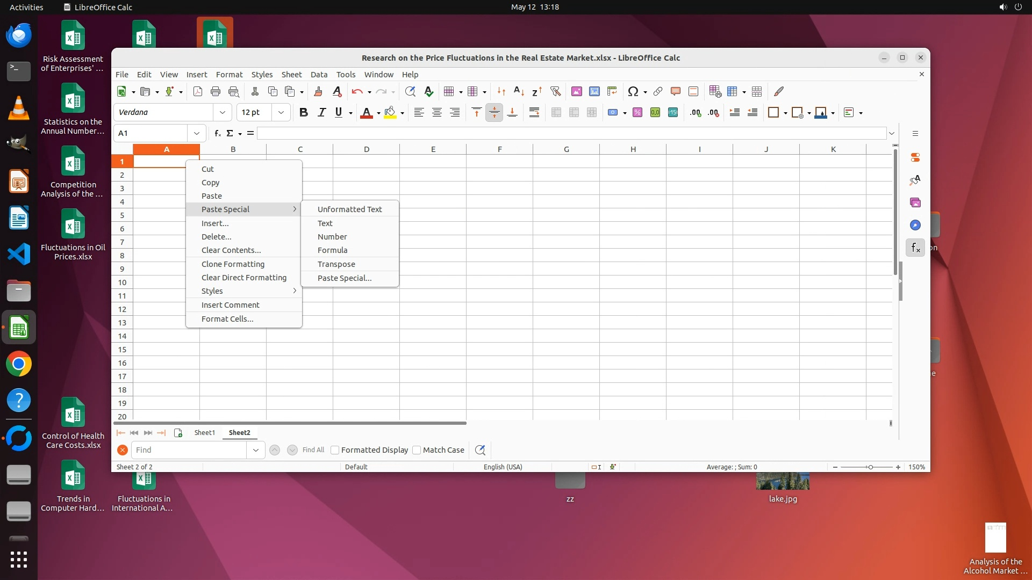This screenshot has width=1032, height=580.
Task: Open the Functions sidebar panel icon
Action: pos(915,248)
